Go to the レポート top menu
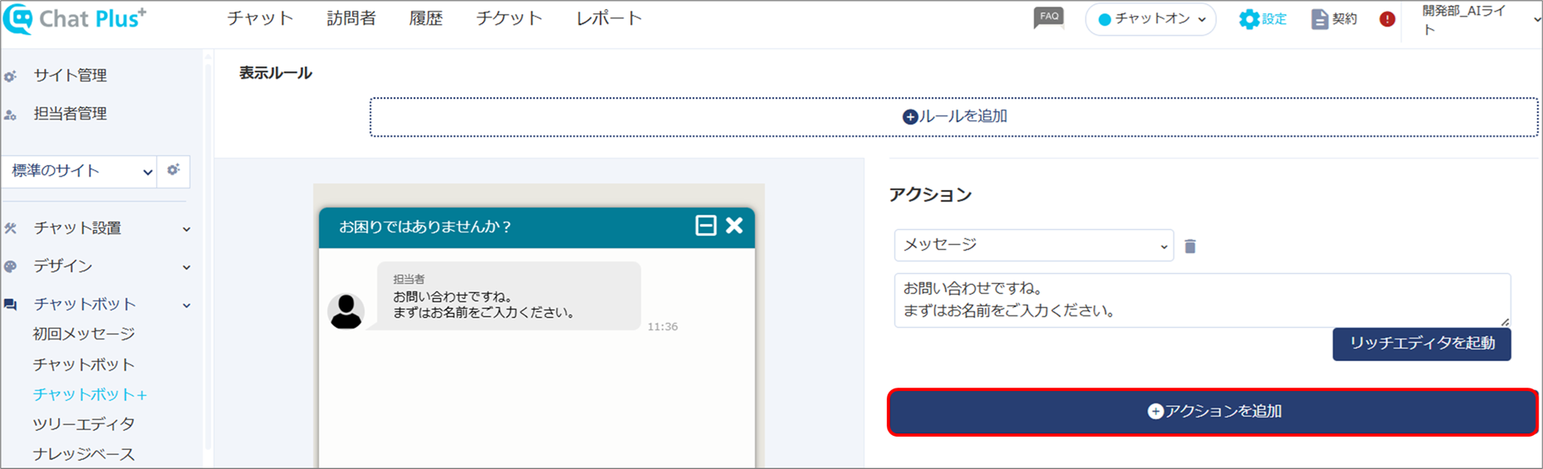Screen dimensions: 1543x469 click(x=609, y=18)
